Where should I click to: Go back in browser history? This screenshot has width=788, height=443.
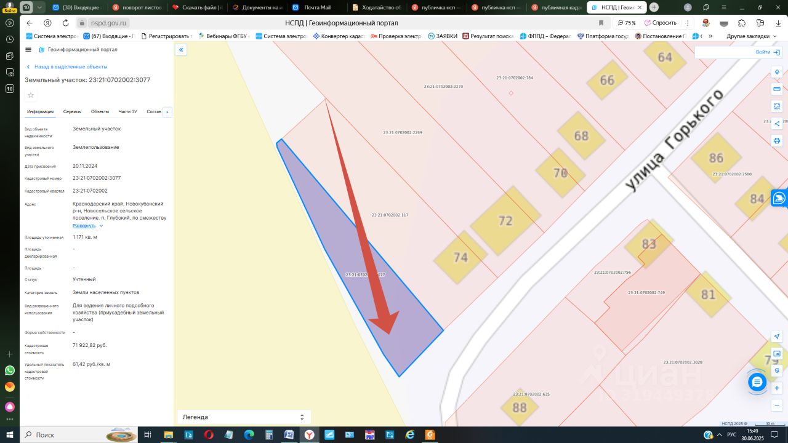[x=30, y=23]
